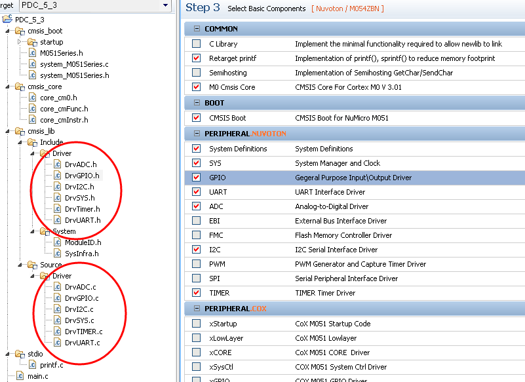Viewport: 525px width, 382px height.
Task: Select the TIMER component name
Action: (x=220, y=293)
